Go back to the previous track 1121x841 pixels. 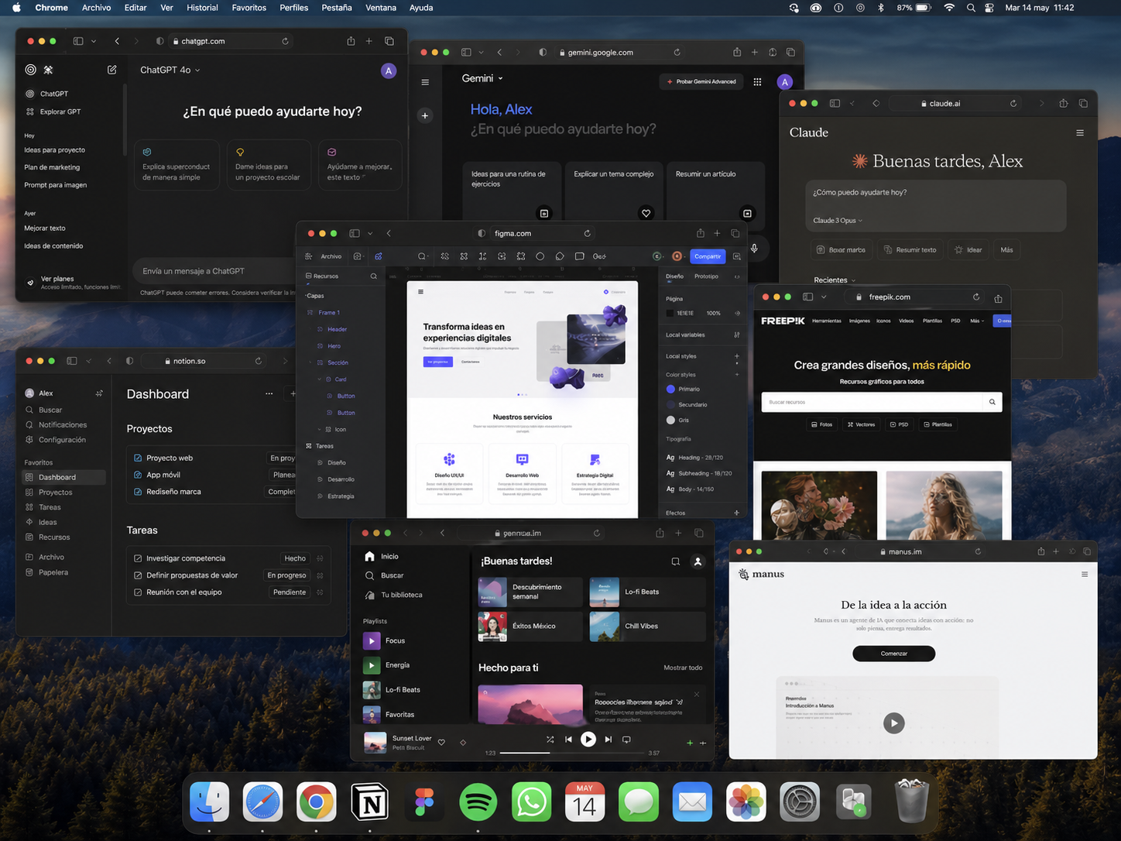[x=568, y=740]
